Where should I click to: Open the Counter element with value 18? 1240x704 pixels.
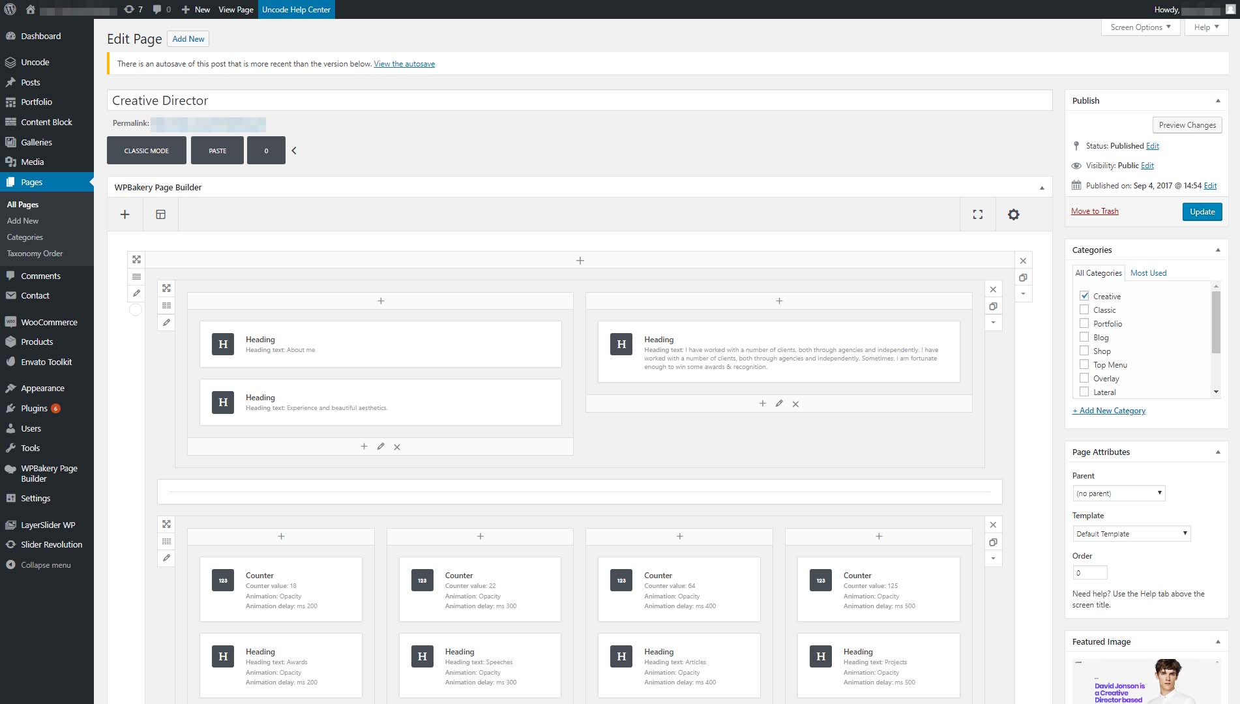point(280,589)
